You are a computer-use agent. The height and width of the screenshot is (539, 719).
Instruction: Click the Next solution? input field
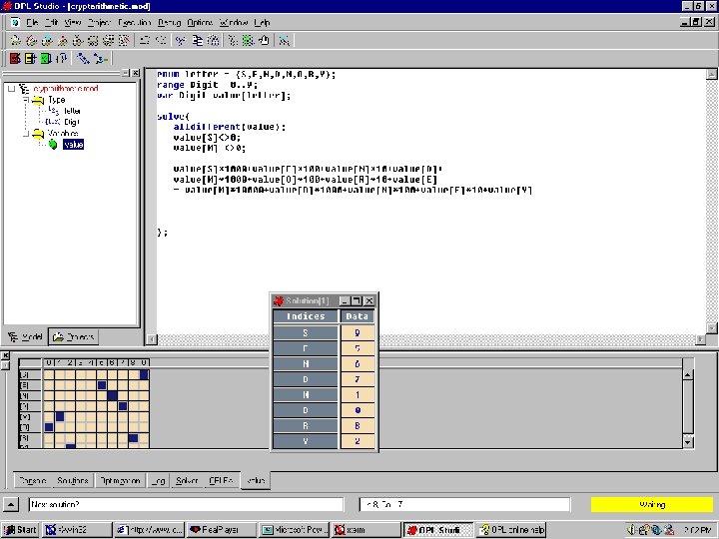click(x=186, y=505)
